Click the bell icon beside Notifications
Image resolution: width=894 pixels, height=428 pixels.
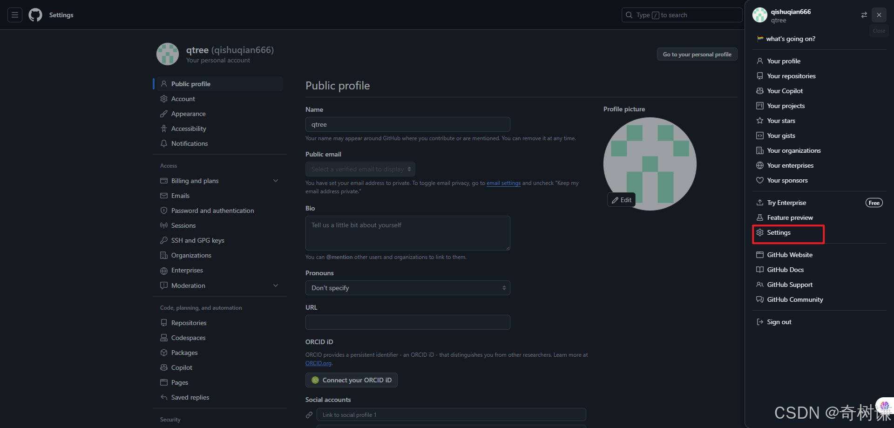(164, 143)
